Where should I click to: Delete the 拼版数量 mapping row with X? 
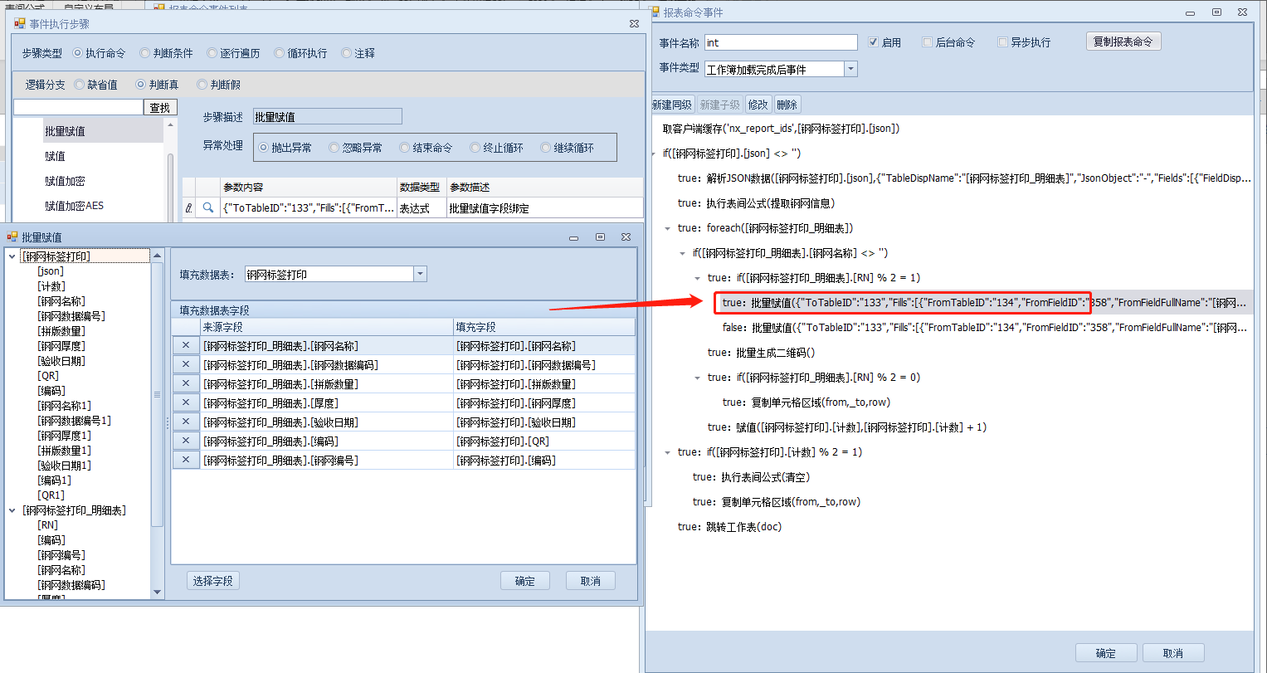pos(186,384)
